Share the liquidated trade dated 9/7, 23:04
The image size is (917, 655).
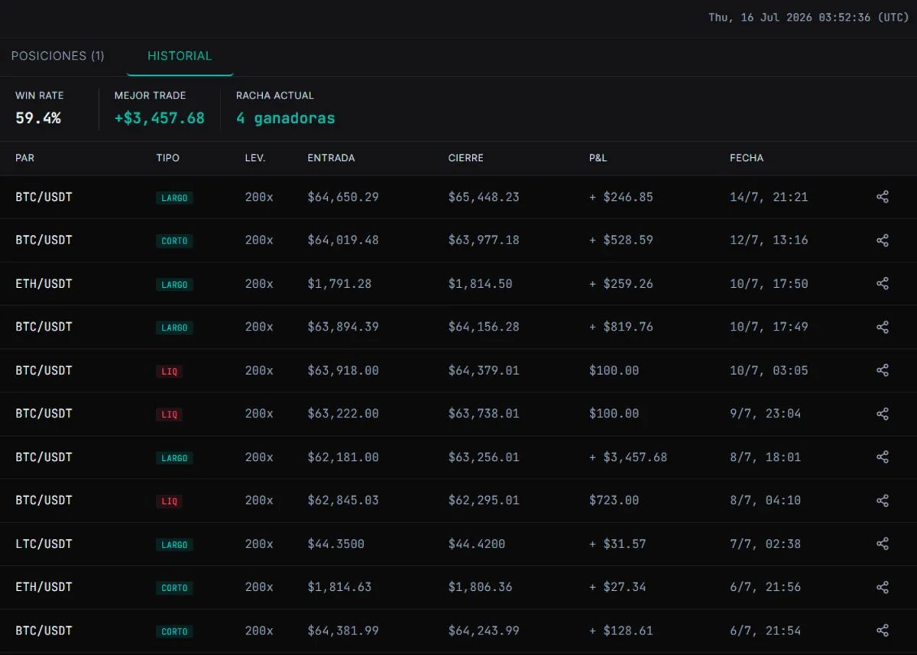883,414
